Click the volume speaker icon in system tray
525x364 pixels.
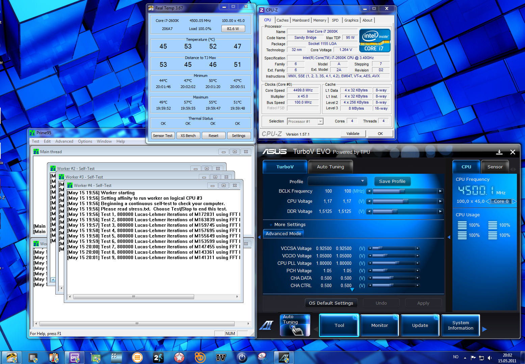[x=490, y=358]
